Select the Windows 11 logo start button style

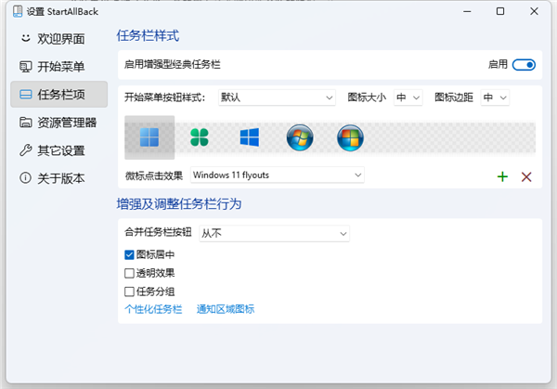click(x=149, y=138)
